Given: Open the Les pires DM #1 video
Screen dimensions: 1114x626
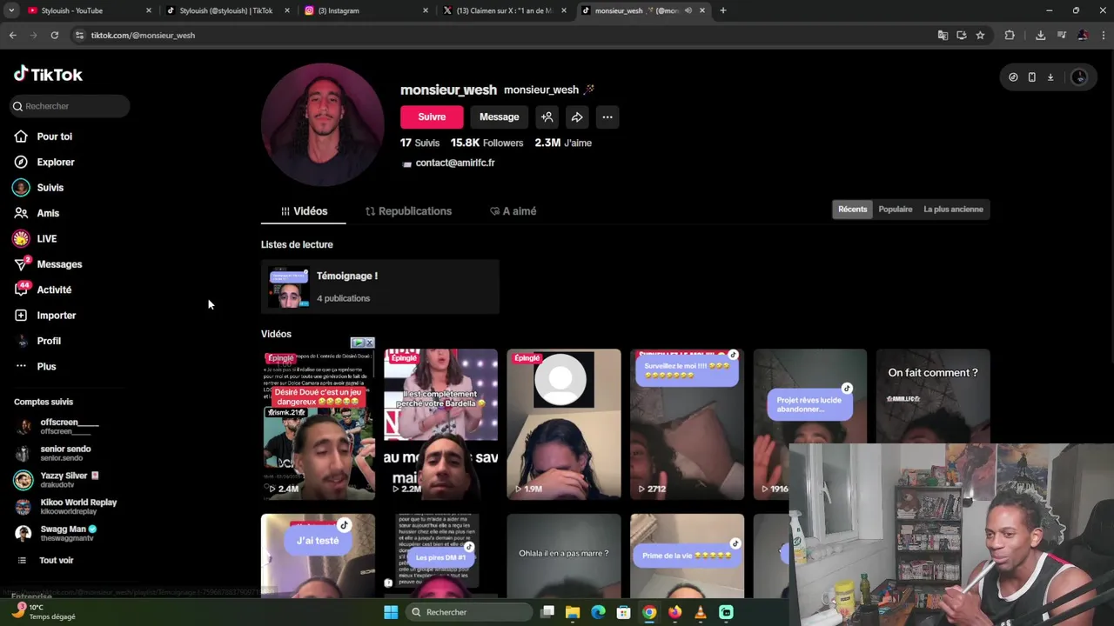Looking at the screenshot, I should 440,556.
